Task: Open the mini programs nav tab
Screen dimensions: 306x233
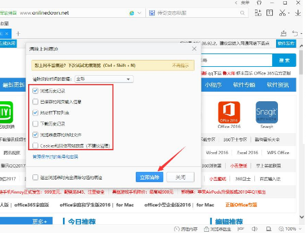Action: coord(214,85)
